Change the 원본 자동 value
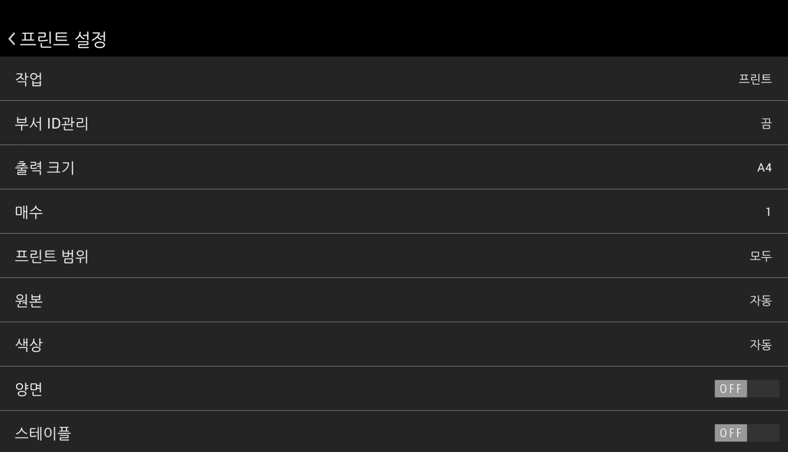Viewport: 788px width, 452px height. click(760, 300)
